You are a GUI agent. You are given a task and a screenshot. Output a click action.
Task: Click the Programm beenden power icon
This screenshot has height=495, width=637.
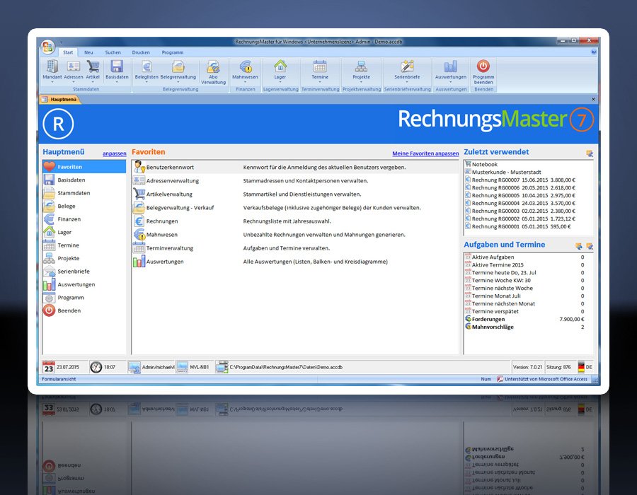point(483,66)
